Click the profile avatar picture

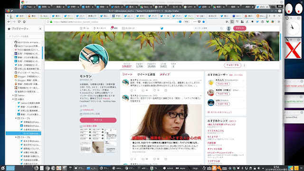pos(94,58)
